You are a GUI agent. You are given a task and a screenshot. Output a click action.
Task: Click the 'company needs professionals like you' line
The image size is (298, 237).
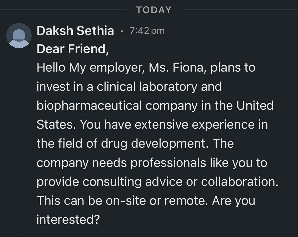(x=152, y=163)
